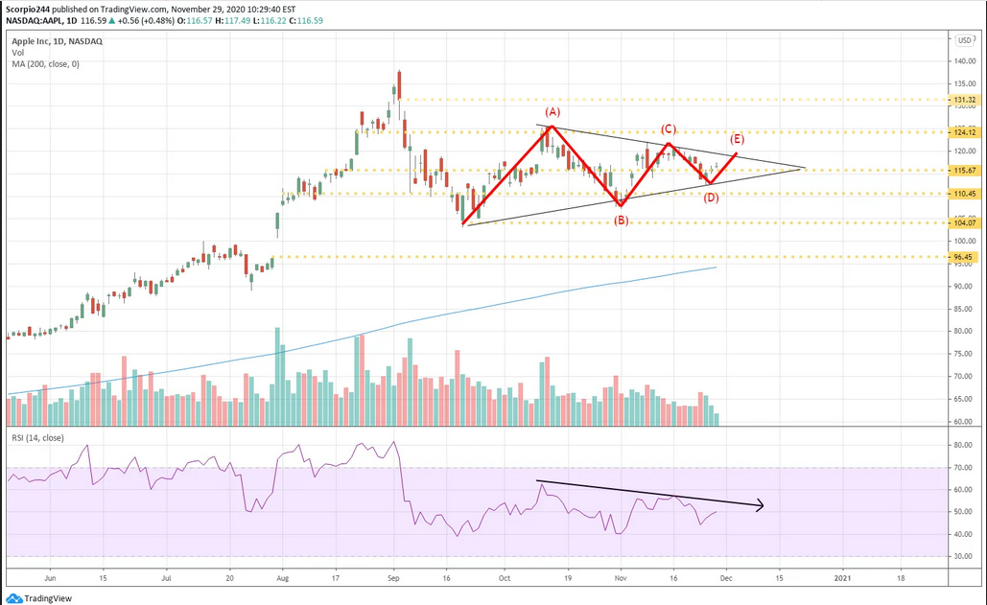987x605 pixels.
Task: Click the RSI (14, close) pane label
Action: click(37, 438)
